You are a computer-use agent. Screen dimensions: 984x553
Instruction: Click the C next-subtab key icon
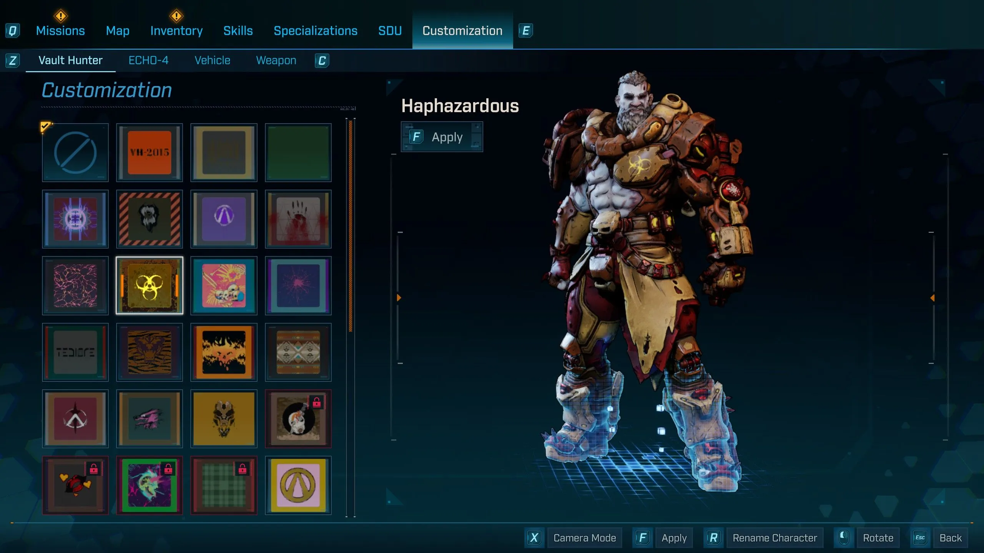(x=322, y=61)
